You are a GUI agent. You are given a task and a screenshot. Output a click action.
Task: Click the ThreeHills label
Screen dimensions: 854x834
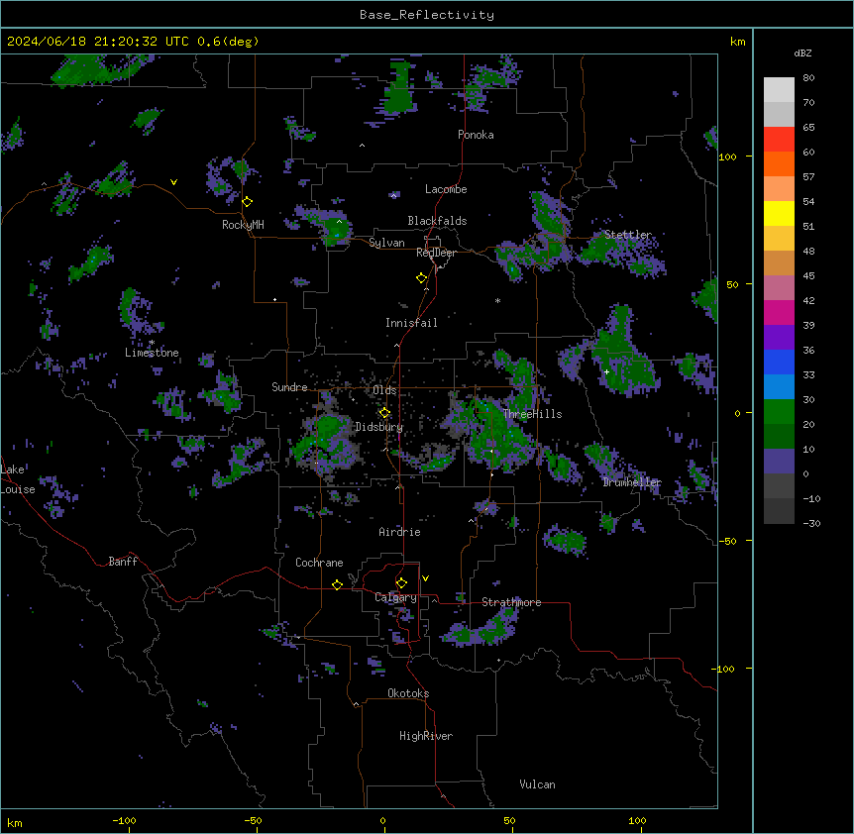tap(533, 414)
